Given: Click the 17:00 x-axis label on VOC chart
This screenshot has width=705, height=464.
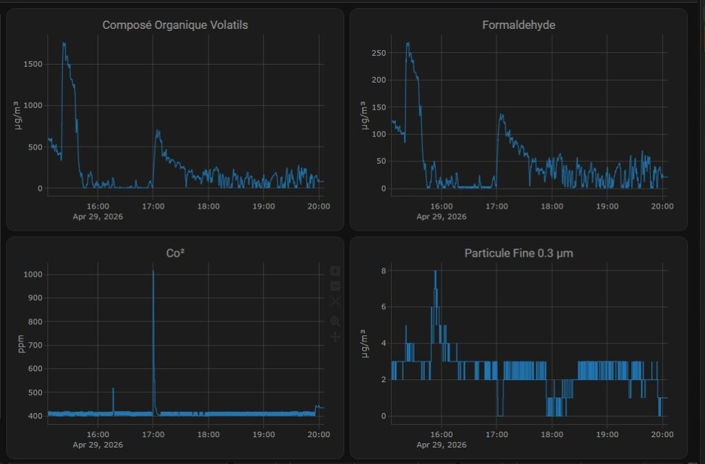Looking at the screenshot, I should 153,207.
